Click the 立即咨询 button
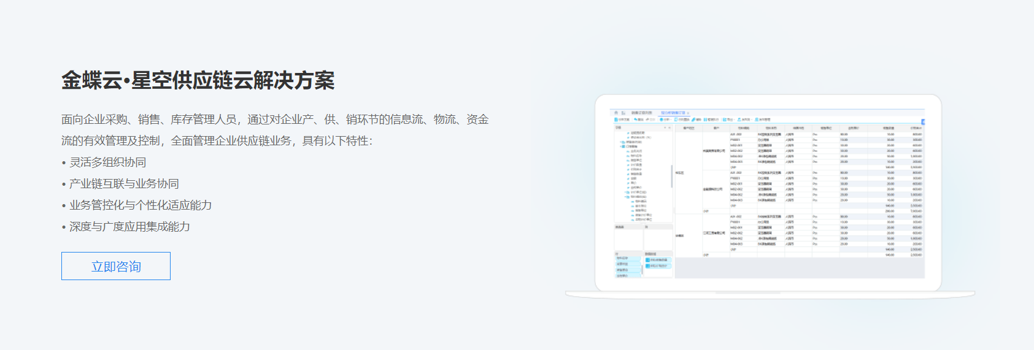Screen dimensions: 1034x350 115,266
